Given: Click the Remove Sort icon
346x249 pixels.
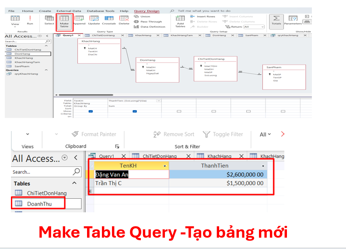Looking at the screenshot, I should tap(157, 134).
